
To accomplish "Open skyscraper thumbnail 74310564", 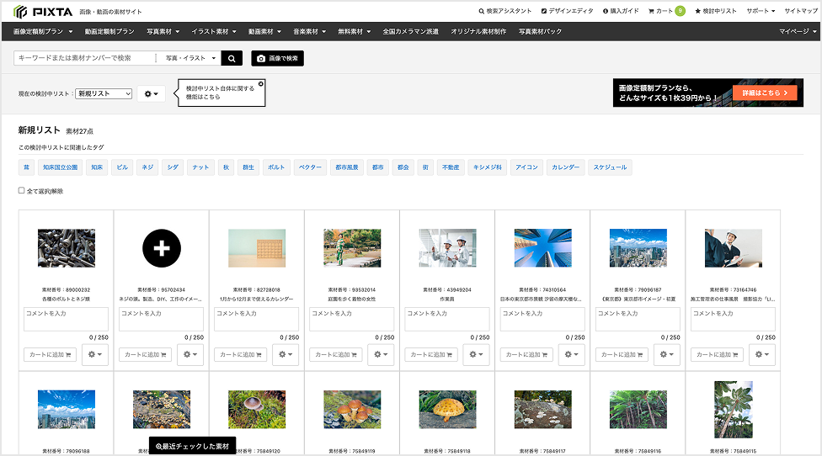I will click(543, 248).
